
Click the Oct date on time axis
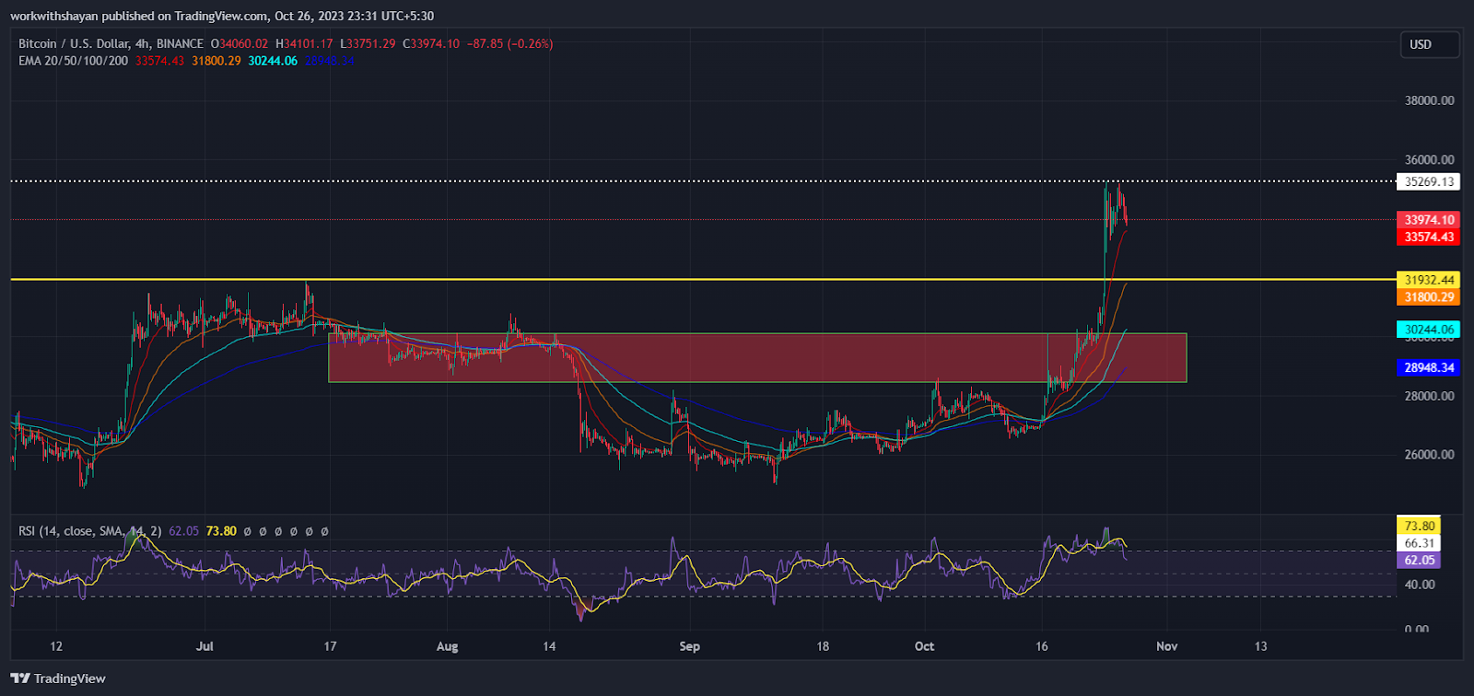point(924,646)
